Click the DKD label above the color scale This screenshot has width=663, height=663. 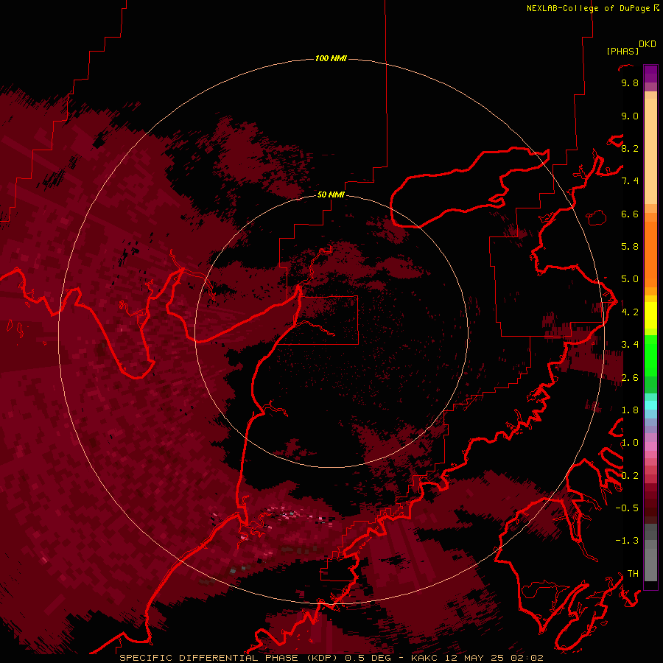coord(648,44)
